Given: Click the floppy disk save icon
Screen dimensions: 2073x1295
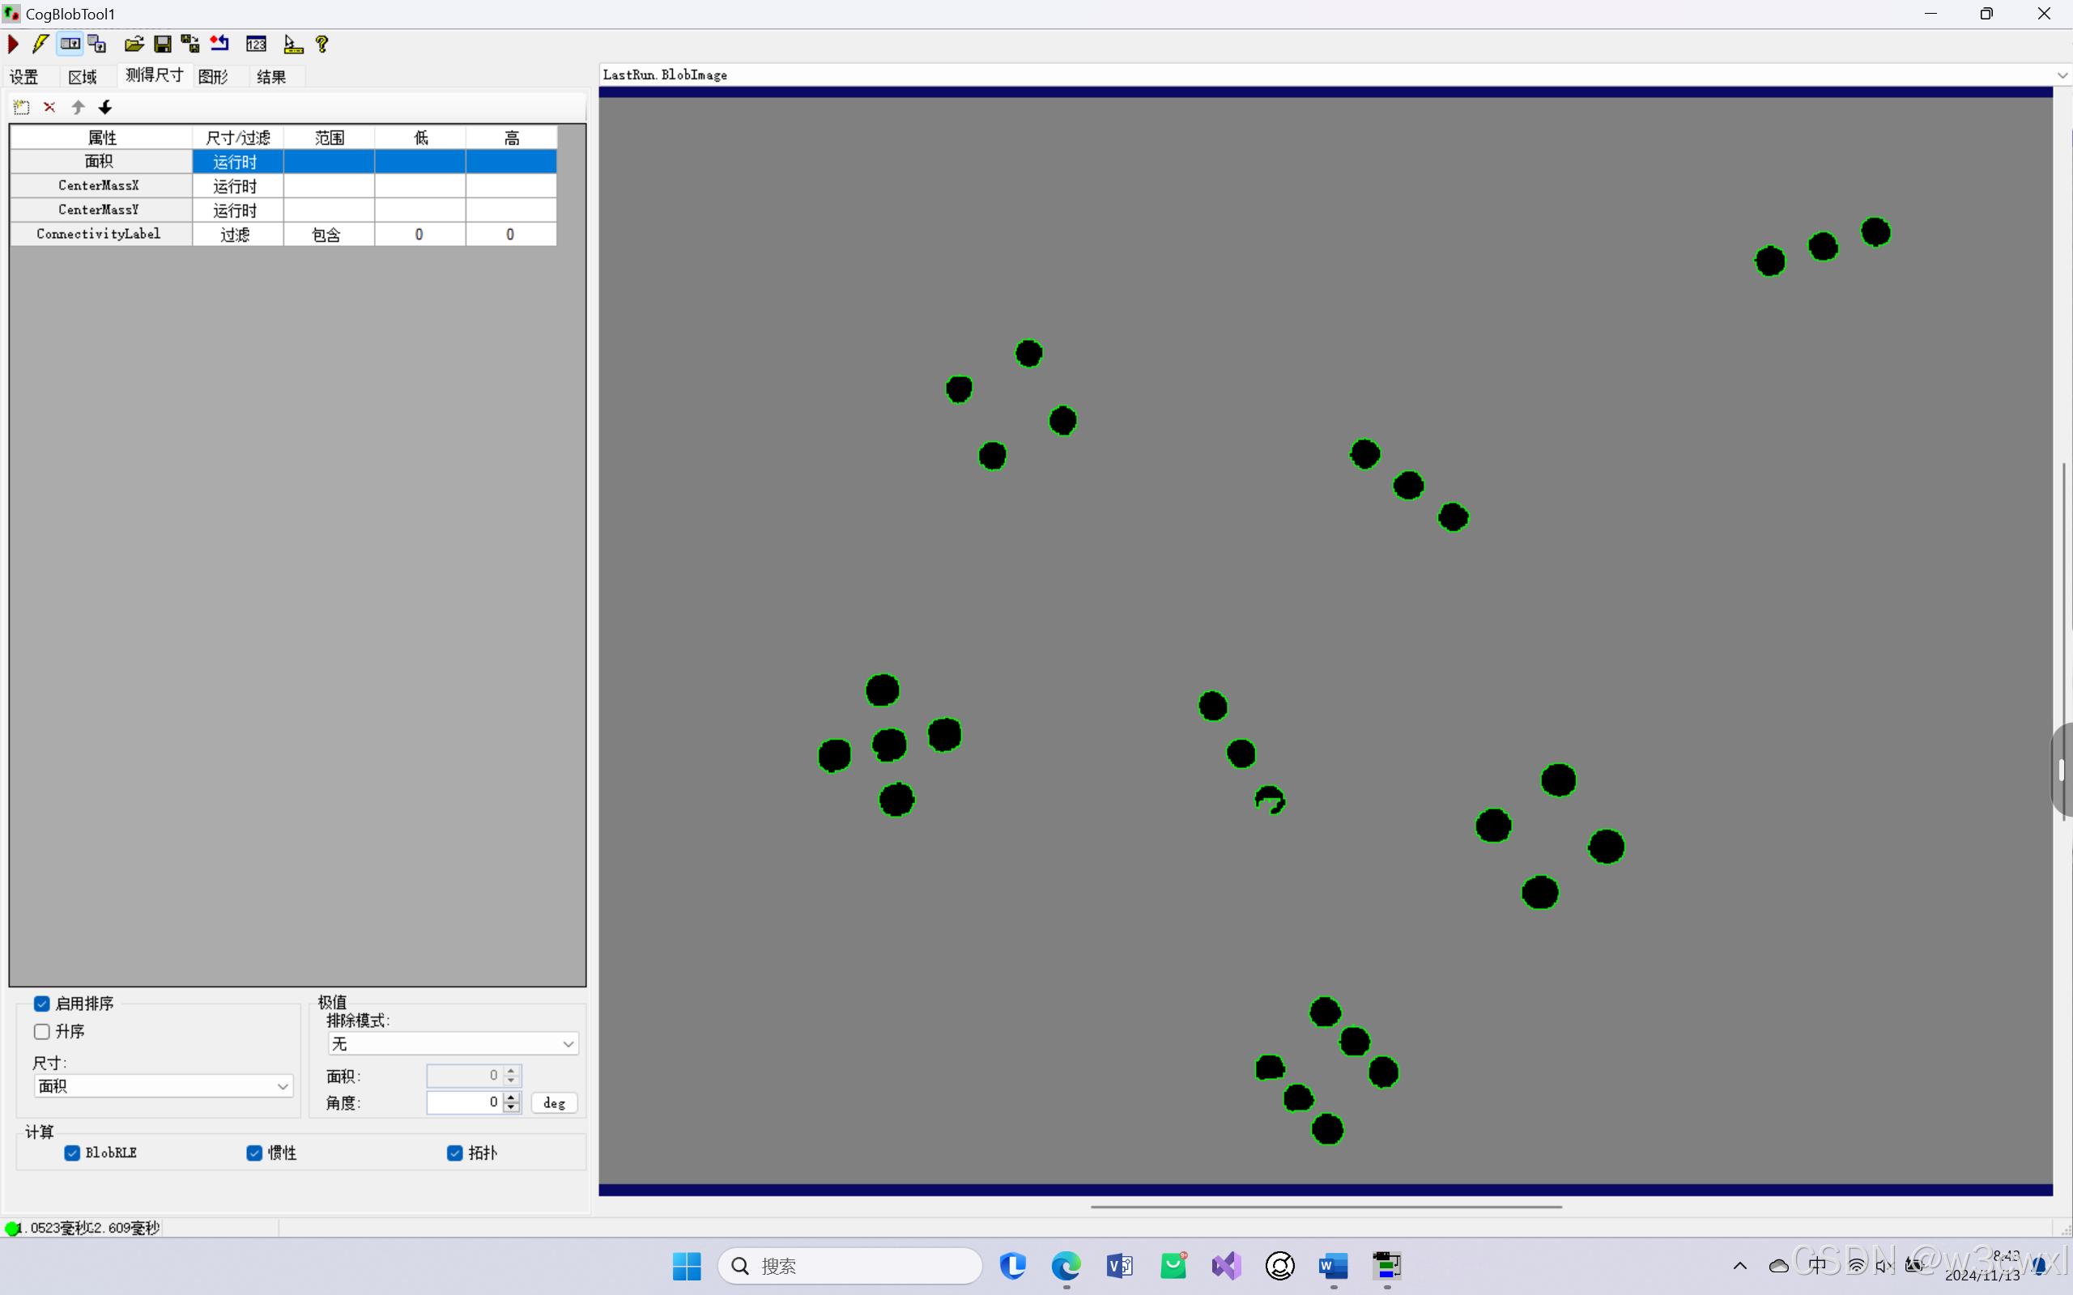Looking at the screenshot, I should 162,44.
